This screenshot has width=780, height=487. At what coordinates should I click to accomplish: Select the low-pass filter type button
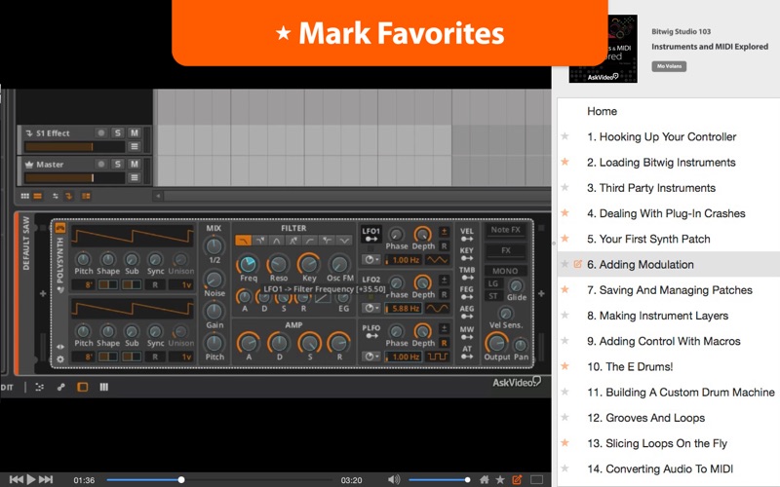tap(243, 241)
